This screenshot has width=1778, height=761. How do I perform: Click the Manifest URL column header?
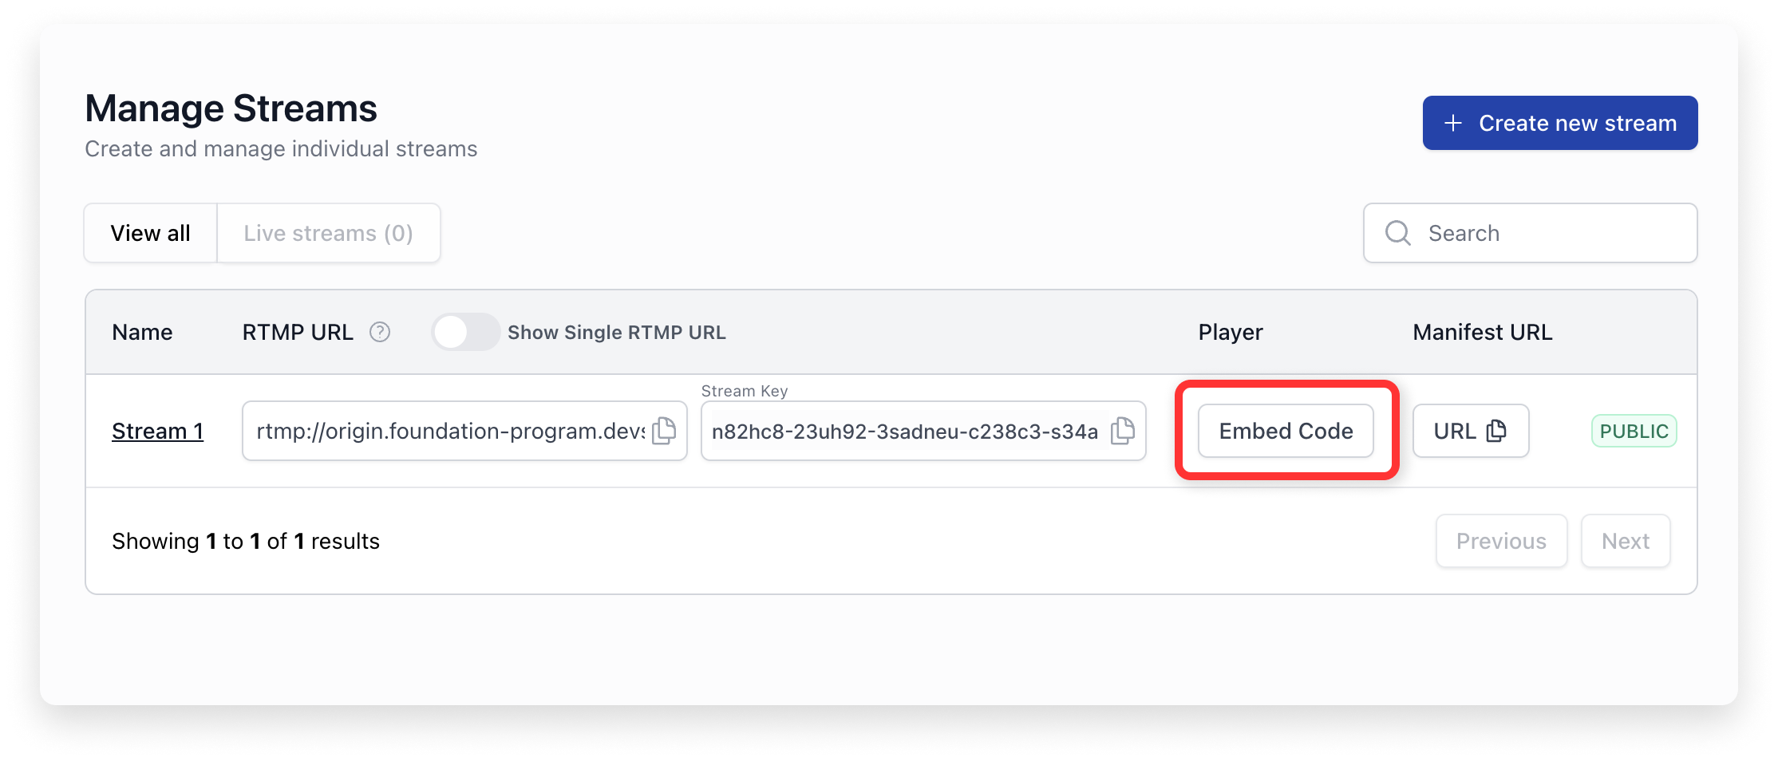point(1482,332)
